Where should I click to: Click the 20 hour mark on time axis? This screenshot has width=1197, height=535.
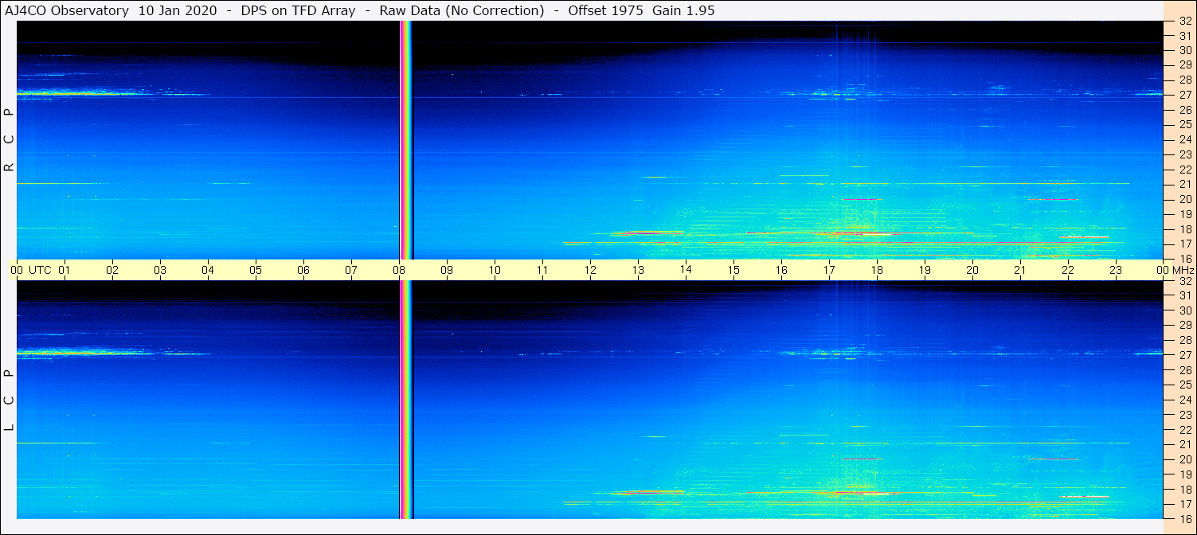(972, 270)
